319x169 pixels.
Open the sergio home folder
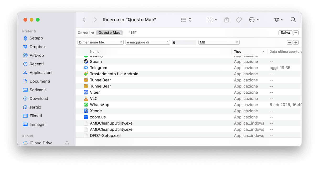tap(35, 107)
